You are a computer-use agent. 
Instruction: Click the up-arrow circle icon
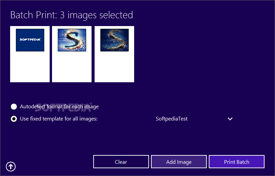point(11,166)
